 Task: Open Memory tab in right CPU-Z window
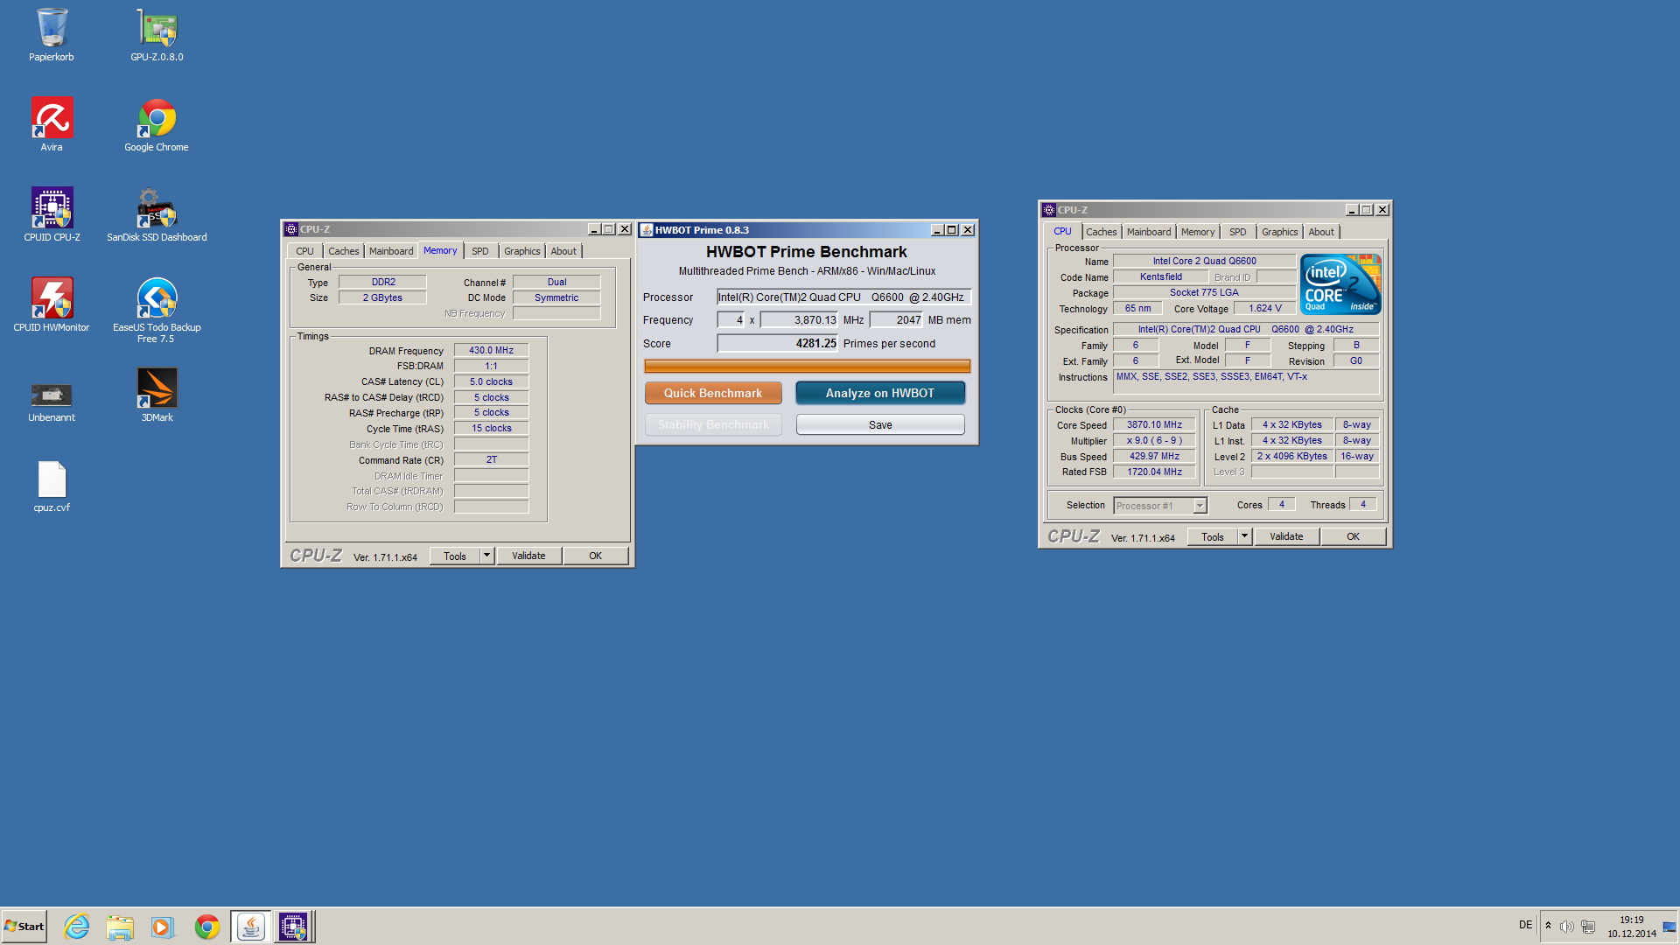click(x=1198, y=232)
